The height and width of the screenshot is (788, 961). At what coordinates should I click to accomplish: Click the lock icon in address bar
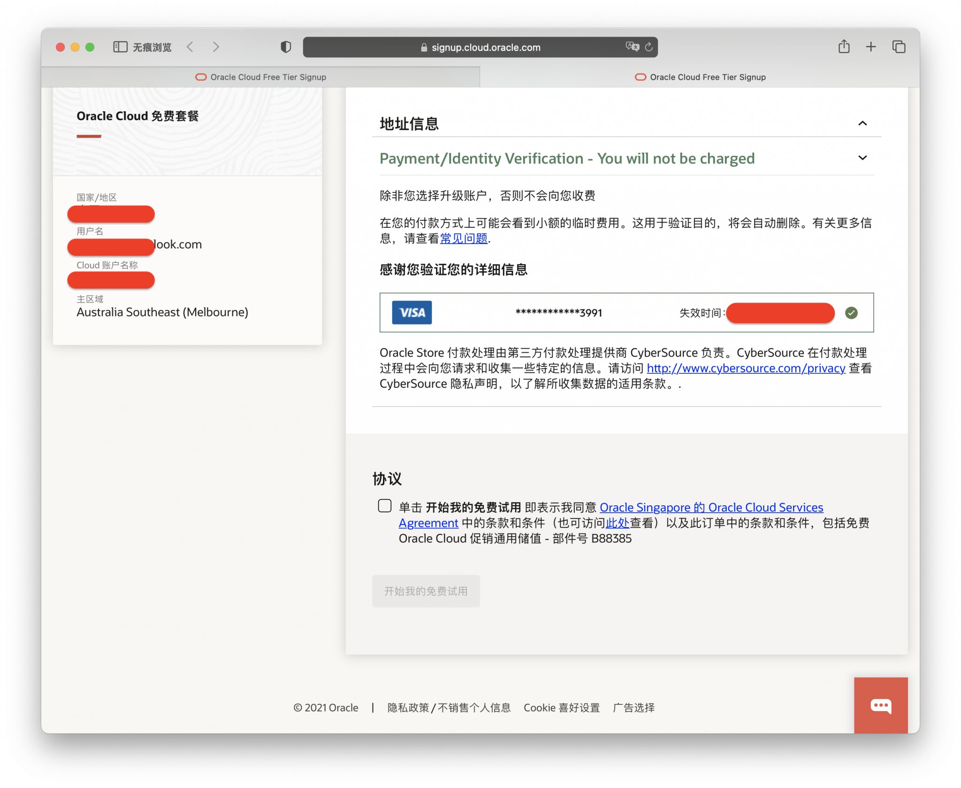point(424,47)
